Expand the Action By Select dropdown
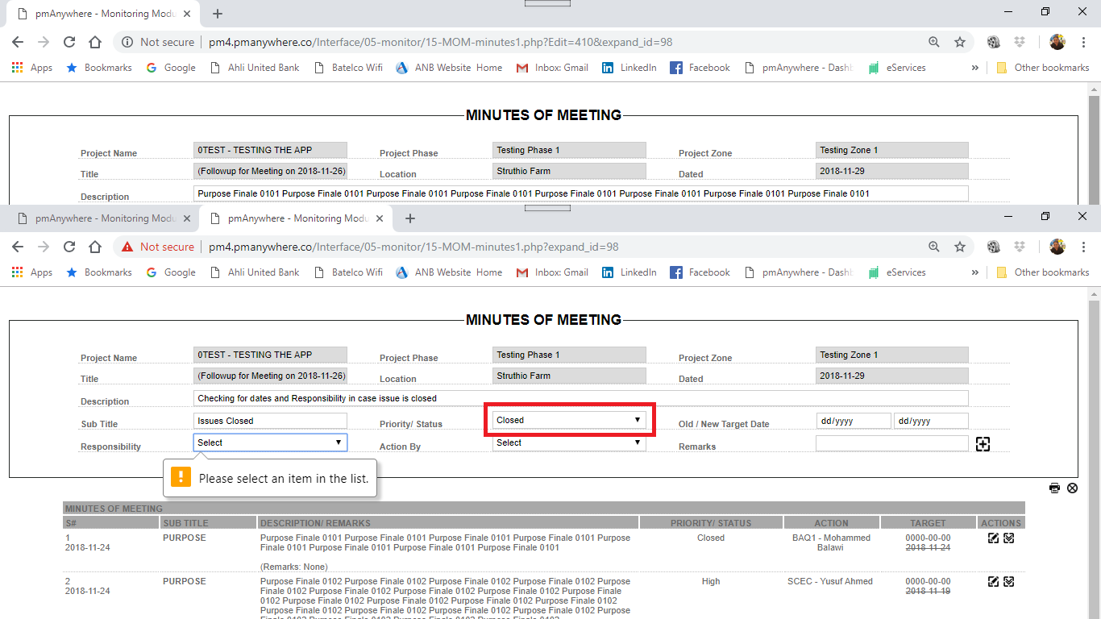 tap(569, 442)
